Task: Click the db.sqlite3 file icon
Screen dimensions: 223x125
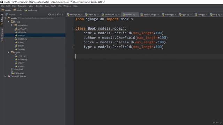Action: tap(12, 69)
